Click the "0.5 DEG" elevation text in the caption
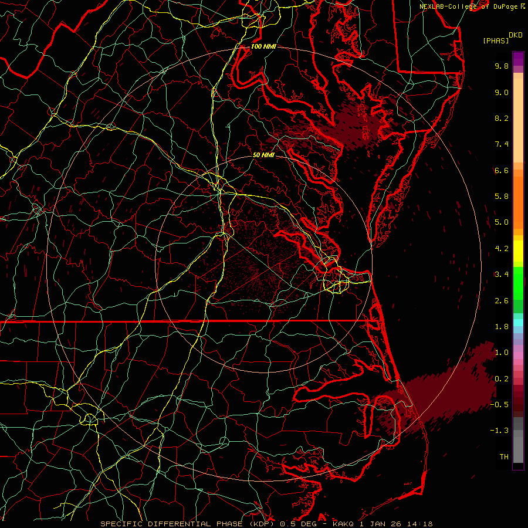 tap(299, 524)
